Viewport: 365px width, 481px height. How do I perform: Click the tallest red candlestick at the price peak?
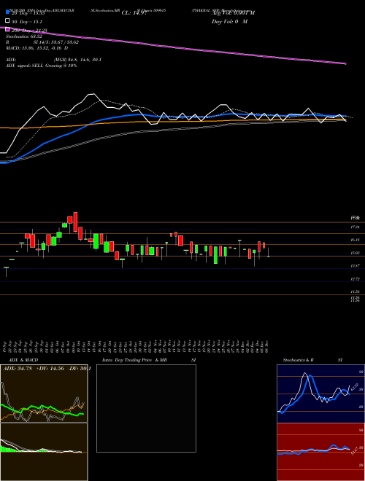coord(75,222)
